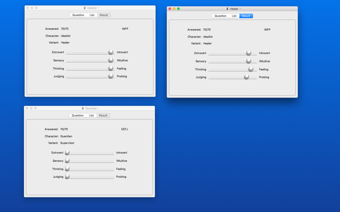Click document icon in Guardian title bar
The height and width of the screenshot is (212, 340).
(82, 109)
